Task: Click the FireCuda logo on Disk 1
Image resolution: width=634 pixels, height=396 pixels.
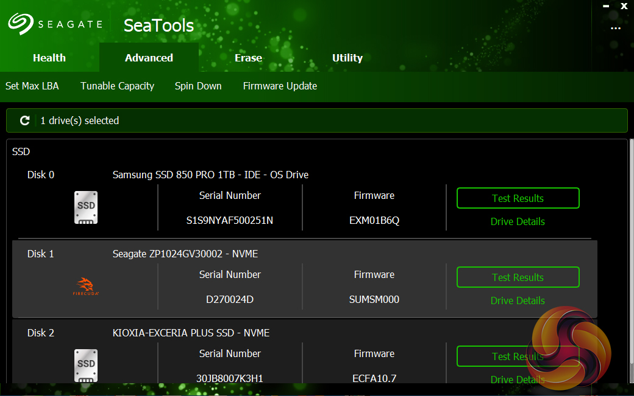Action: pos(86,287)
